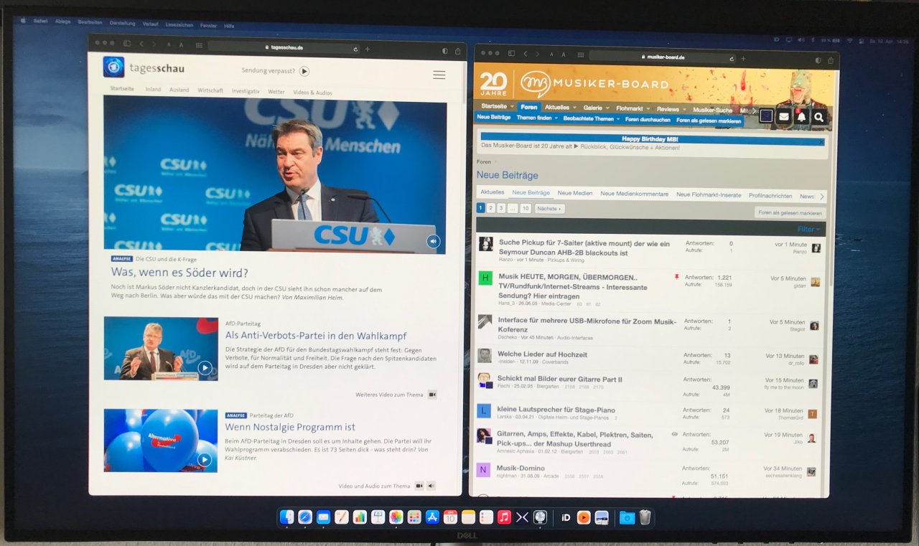Image resolution: width=919 pixels, height=546 pixels.
Task: Open the privacy report in the tagesschau window
Action: click(x=445, y=51)
